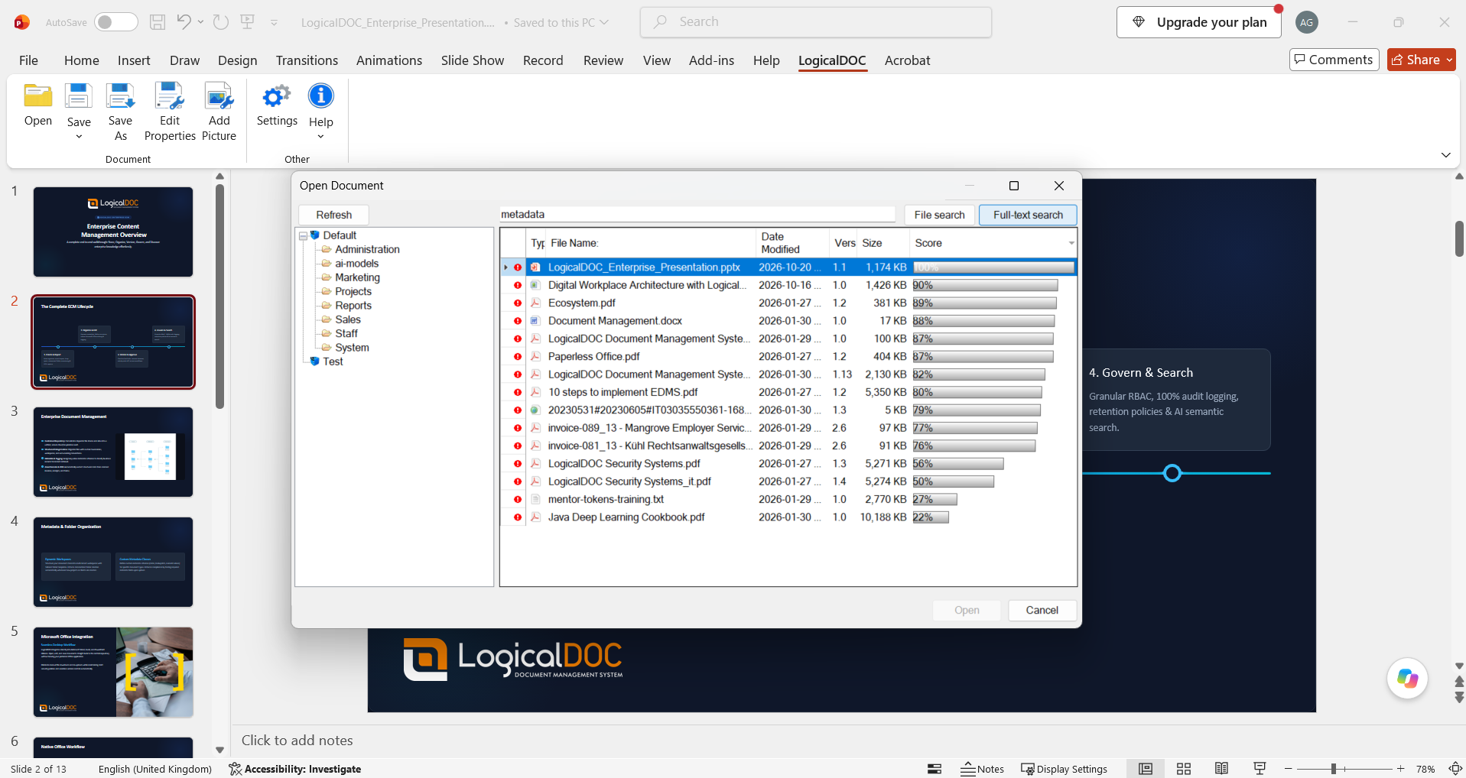Click the LogicalDOC Save icon
Viewport: 1466px width, 778px height.
click(x=79, y=97)
